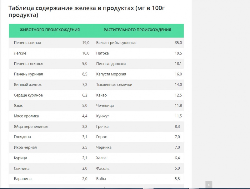Click the Пивные дрожжи cell

click(111, 64)
